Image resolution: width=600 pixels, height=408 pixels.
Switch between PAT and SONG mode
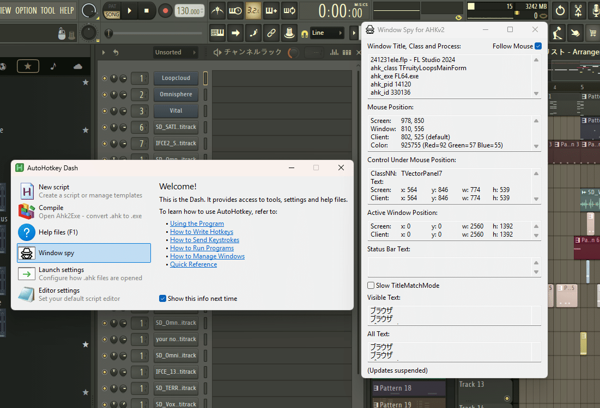tap(112, 11)
